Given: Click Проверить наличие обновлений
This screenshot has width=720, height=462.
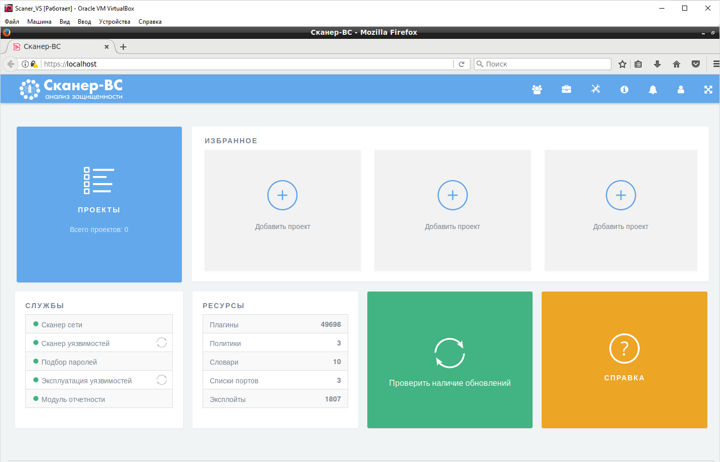Looking at the screenshot, I should [450, 383].
